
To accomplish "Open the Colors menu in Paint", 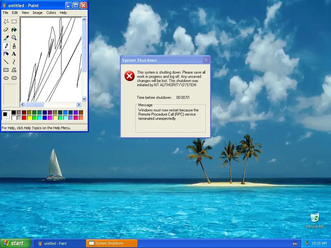I will point(51,13).
